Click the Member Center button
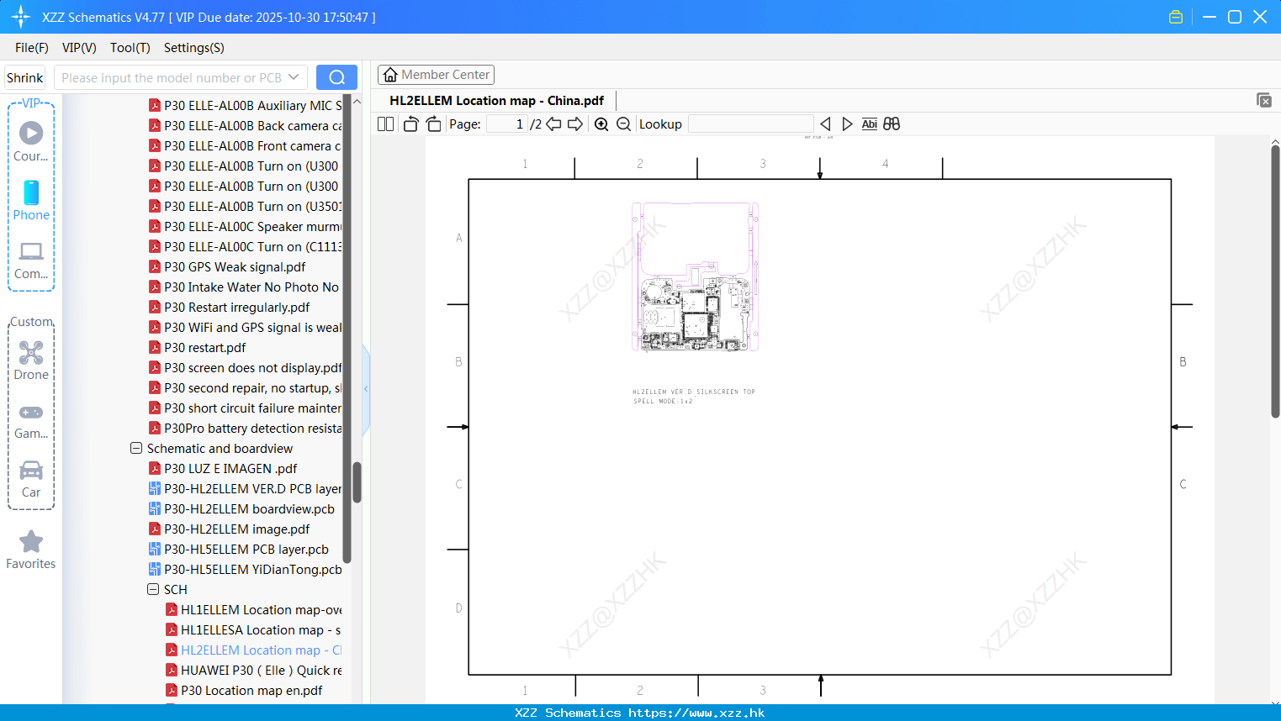The width and height of the screenshot is (1281, 721). click(436, 75)
